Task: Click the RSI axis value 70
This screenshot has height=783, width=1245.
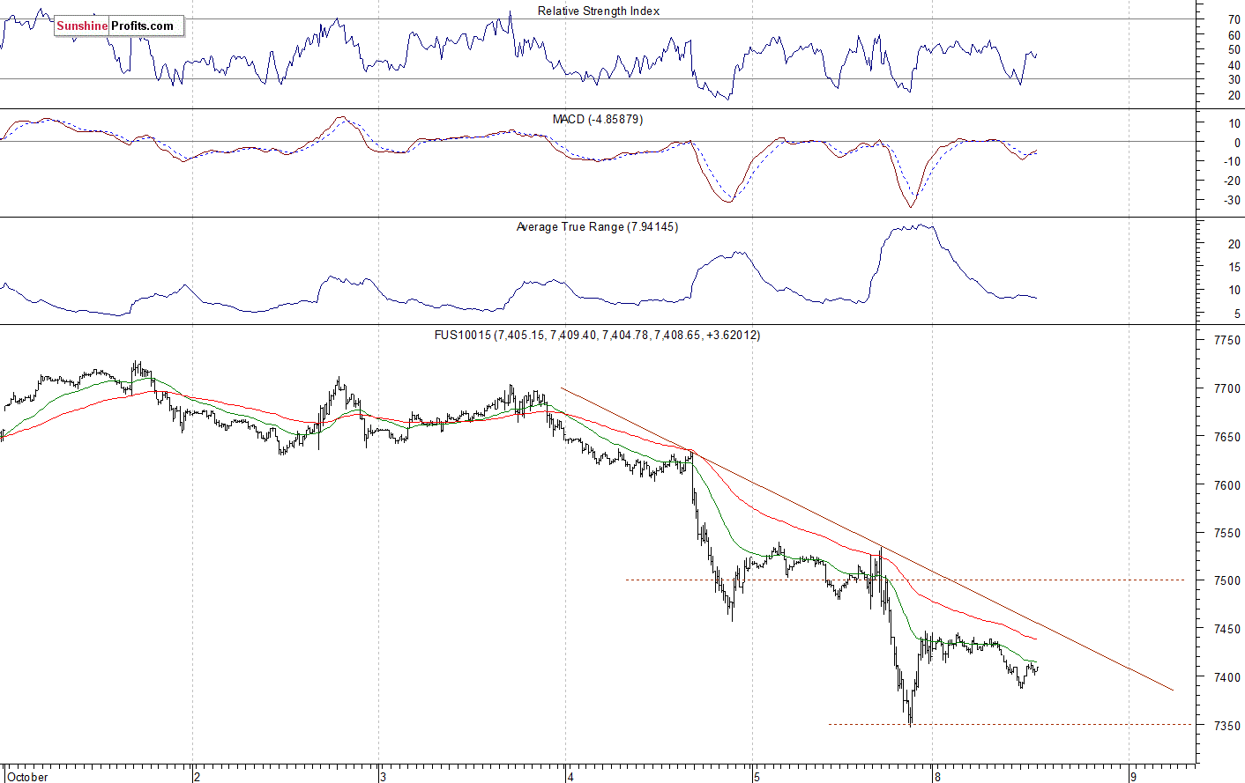Action: pyautogui.click(x=1234, y=19)
